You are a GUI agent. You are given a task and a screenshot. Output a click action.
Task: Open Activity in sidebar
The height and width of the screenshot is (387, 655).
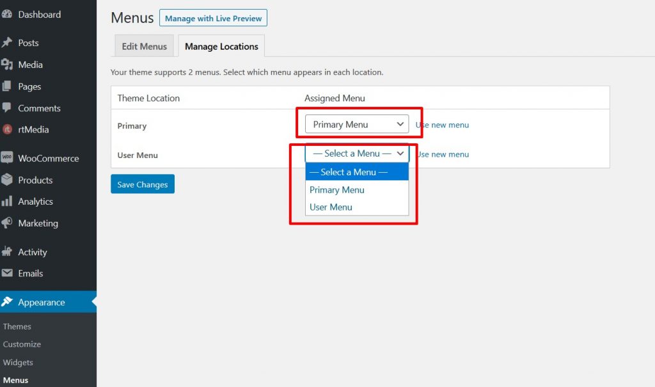click(32, 252)
